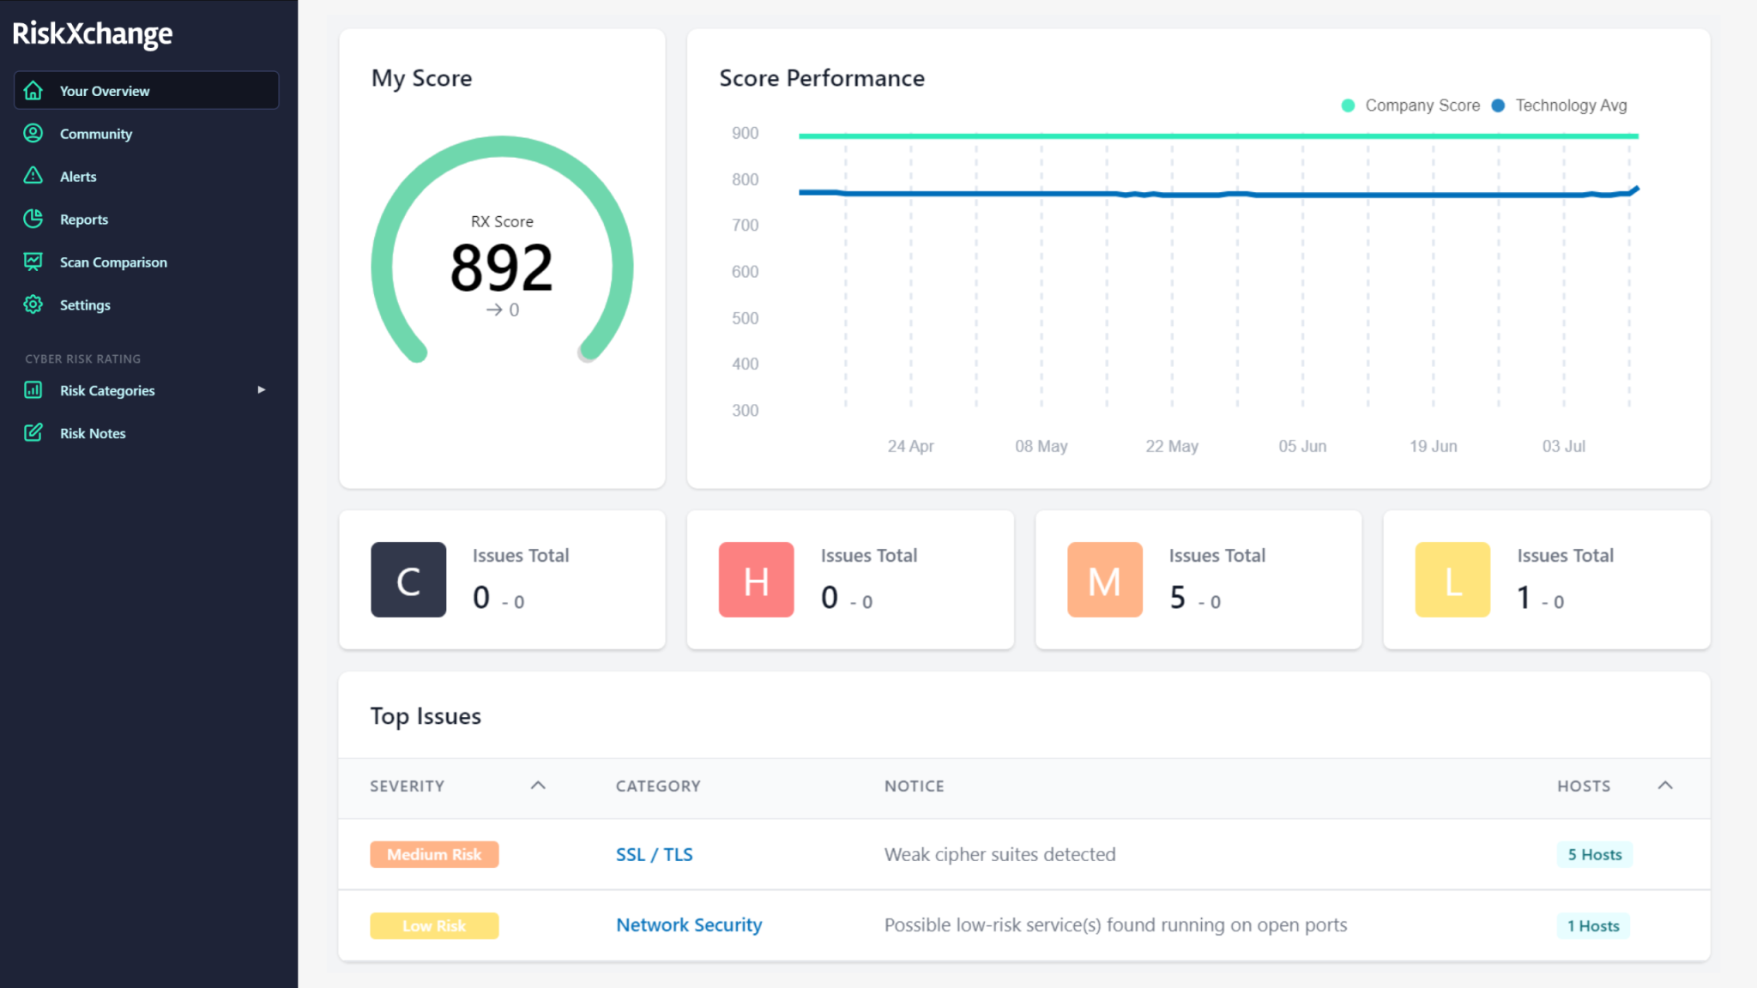This screenshot has height=988, width=1757.
Task: Click the Scan Comparison chart icon
Action: click(33, 262)
